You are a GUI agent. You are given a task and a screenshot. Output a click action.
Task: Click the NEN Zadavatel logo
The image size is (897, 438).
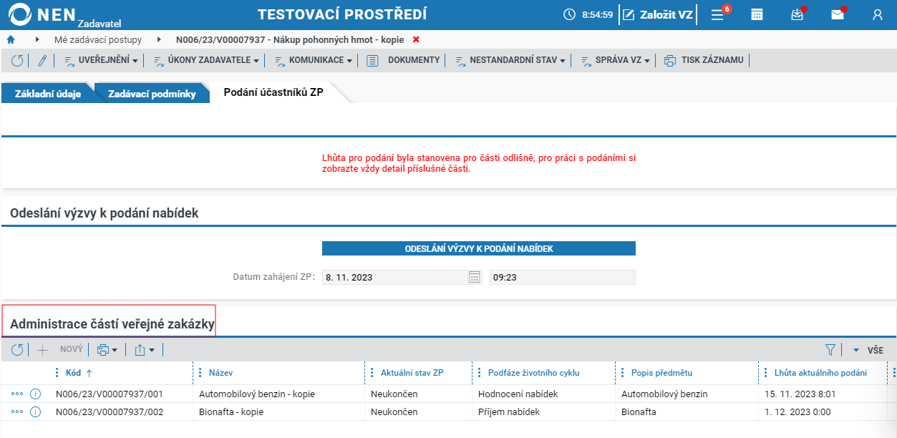tap(63, 14)
